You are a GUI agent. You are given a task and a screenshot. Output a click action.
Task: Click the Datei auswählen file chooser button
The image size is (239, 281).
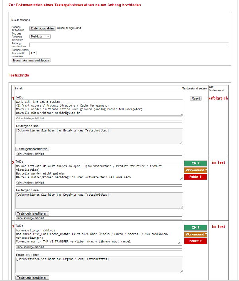coord(43,28)
